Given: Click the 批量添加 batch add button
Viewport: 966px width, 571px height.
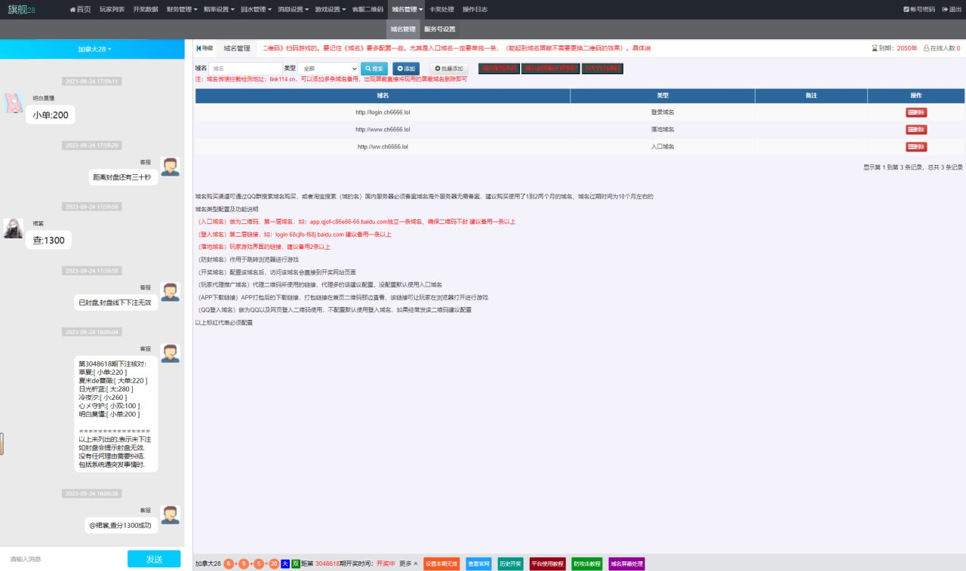Looking at the screenshot, I should [449, 69].
